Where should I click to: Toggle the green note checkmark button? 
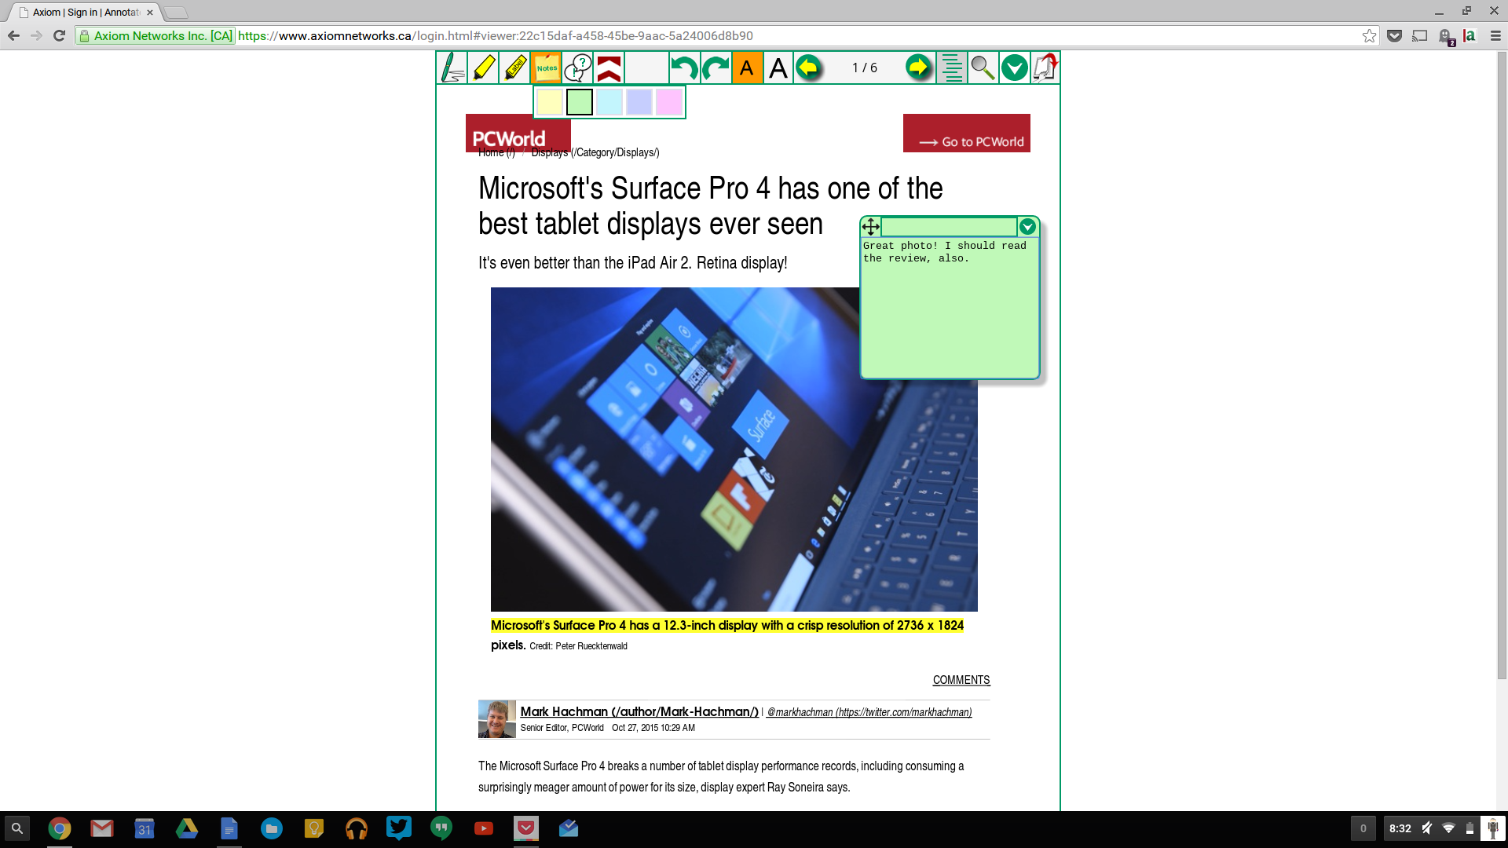pos(1027,225)
